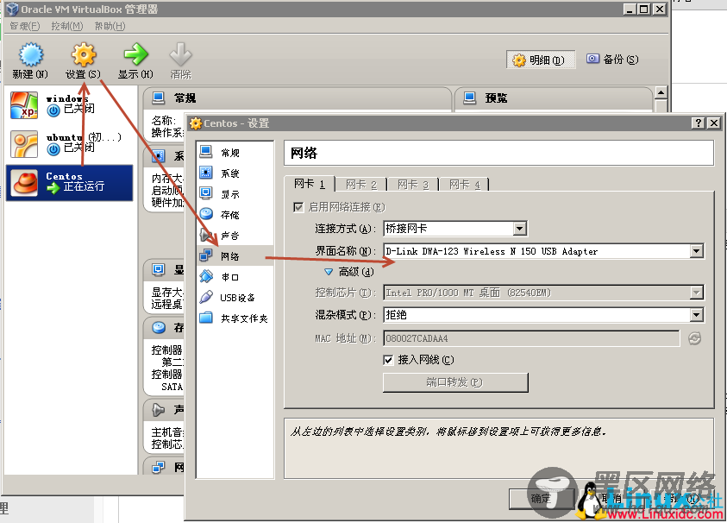Select the windows XP virtual machine
Screen dimensions: 727x523
(70, 105)
